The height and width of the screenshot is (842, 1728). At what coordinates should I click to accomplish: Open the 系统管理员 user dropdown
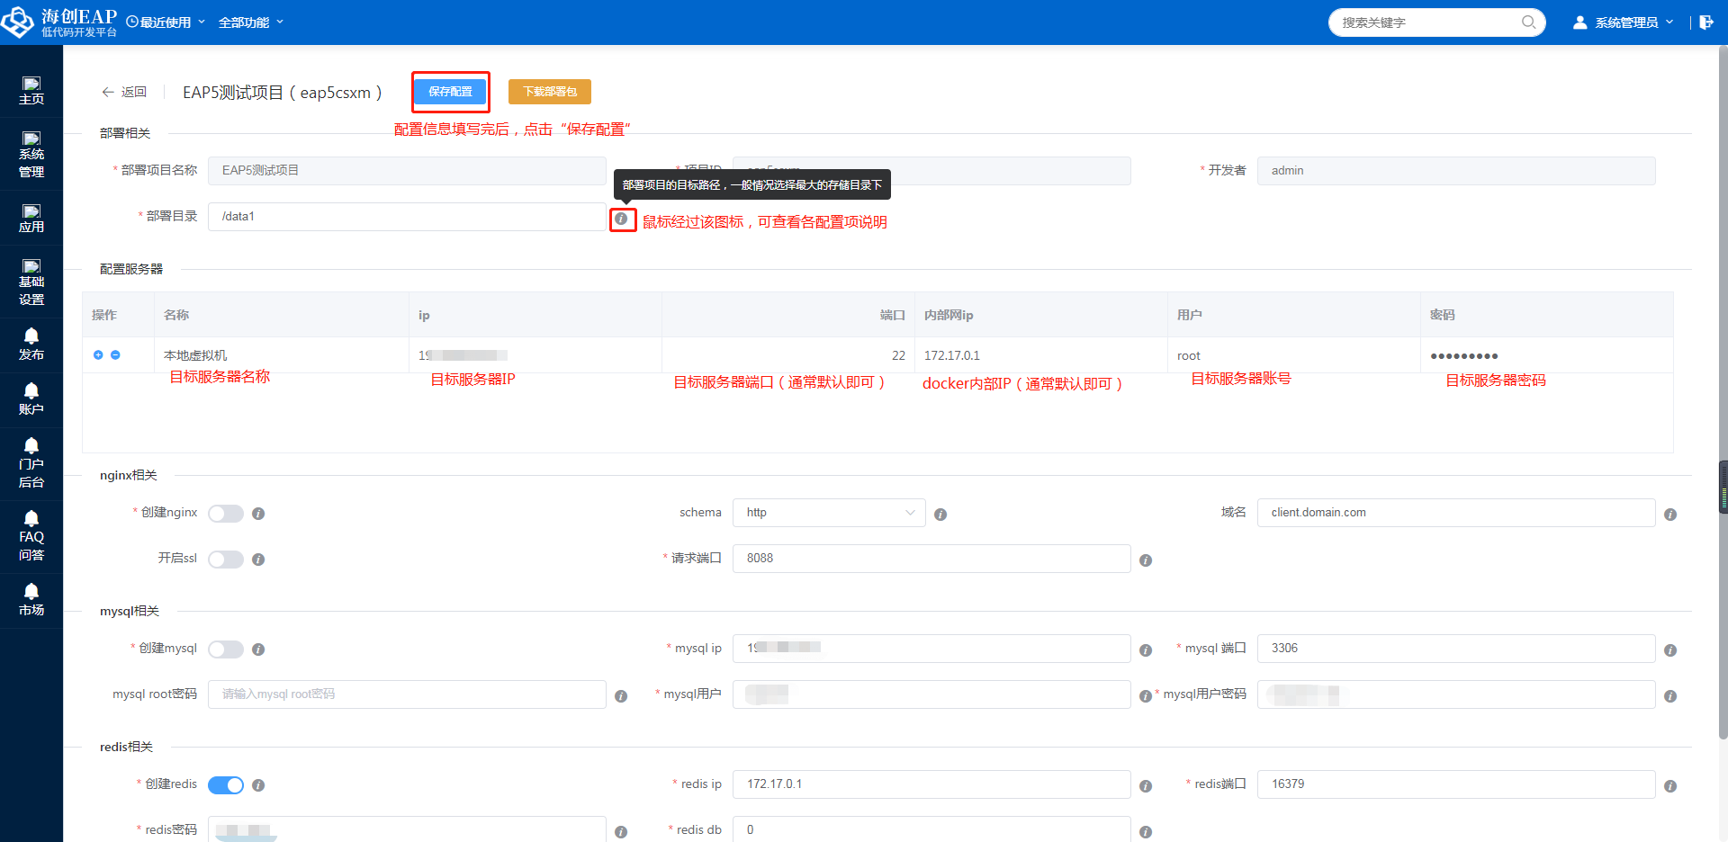(1624, 22)
